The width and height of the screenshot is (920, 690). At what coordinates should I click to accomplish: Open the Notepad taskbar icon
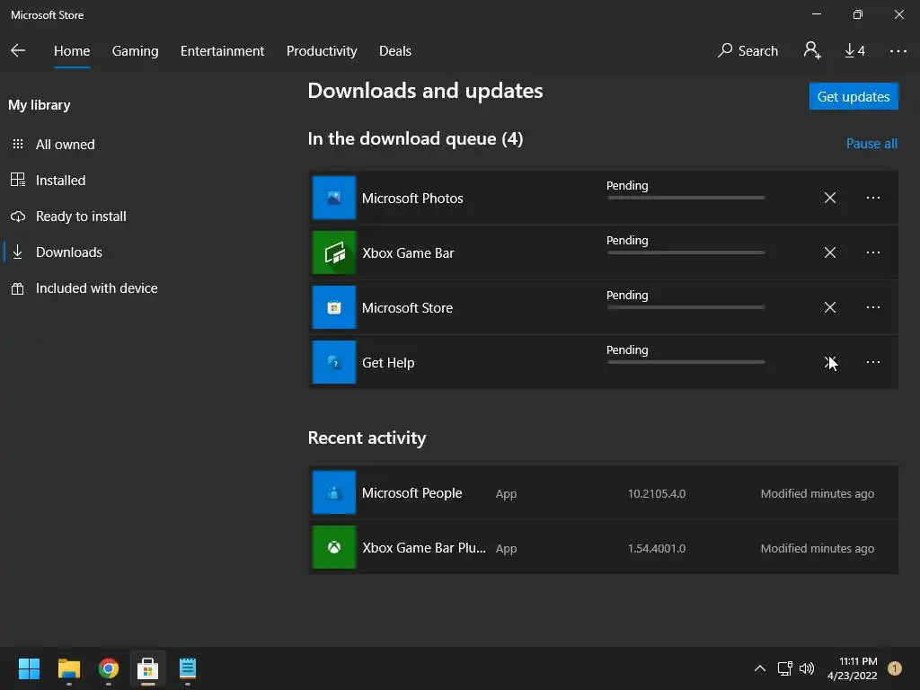point(188,668)
